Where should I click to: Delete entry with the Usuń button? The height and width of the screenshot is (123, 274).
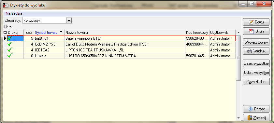[x=256, y=31]
